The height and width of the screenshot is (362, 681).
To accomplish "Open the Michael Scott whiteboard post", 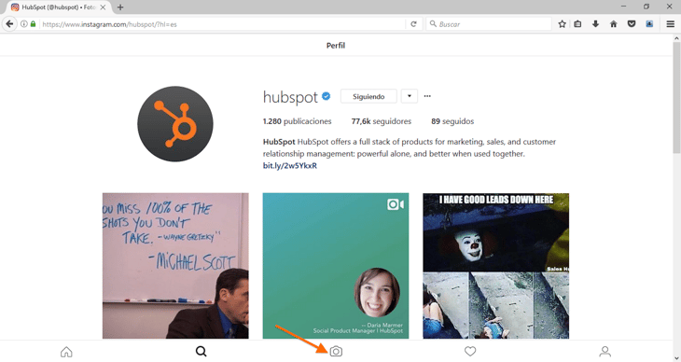I will [x=175, y=266].
